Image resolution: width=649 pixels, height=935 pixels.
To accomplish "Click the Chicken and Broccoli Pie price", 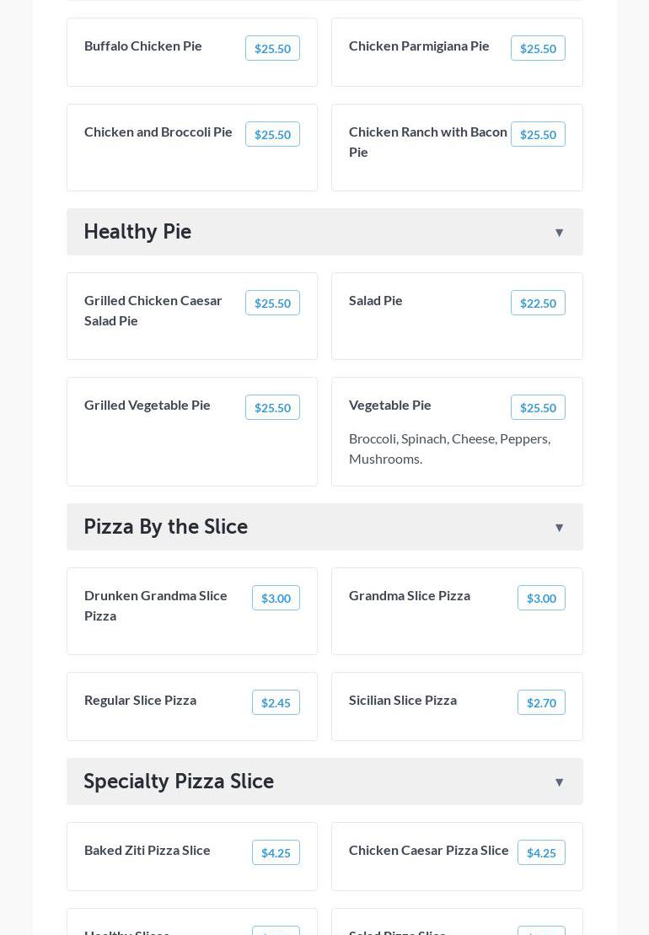I will (x=272, y=135).
